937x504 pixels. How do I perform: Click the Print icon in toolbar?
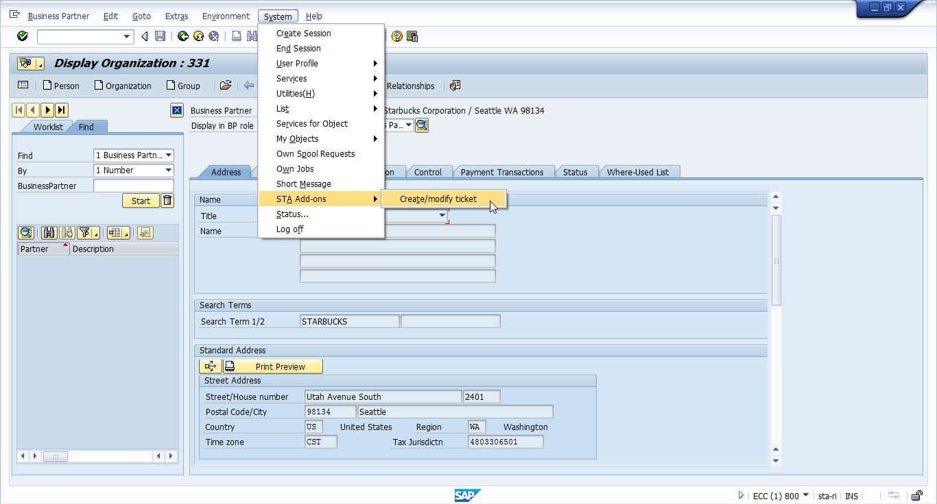[x=236, y=36]
